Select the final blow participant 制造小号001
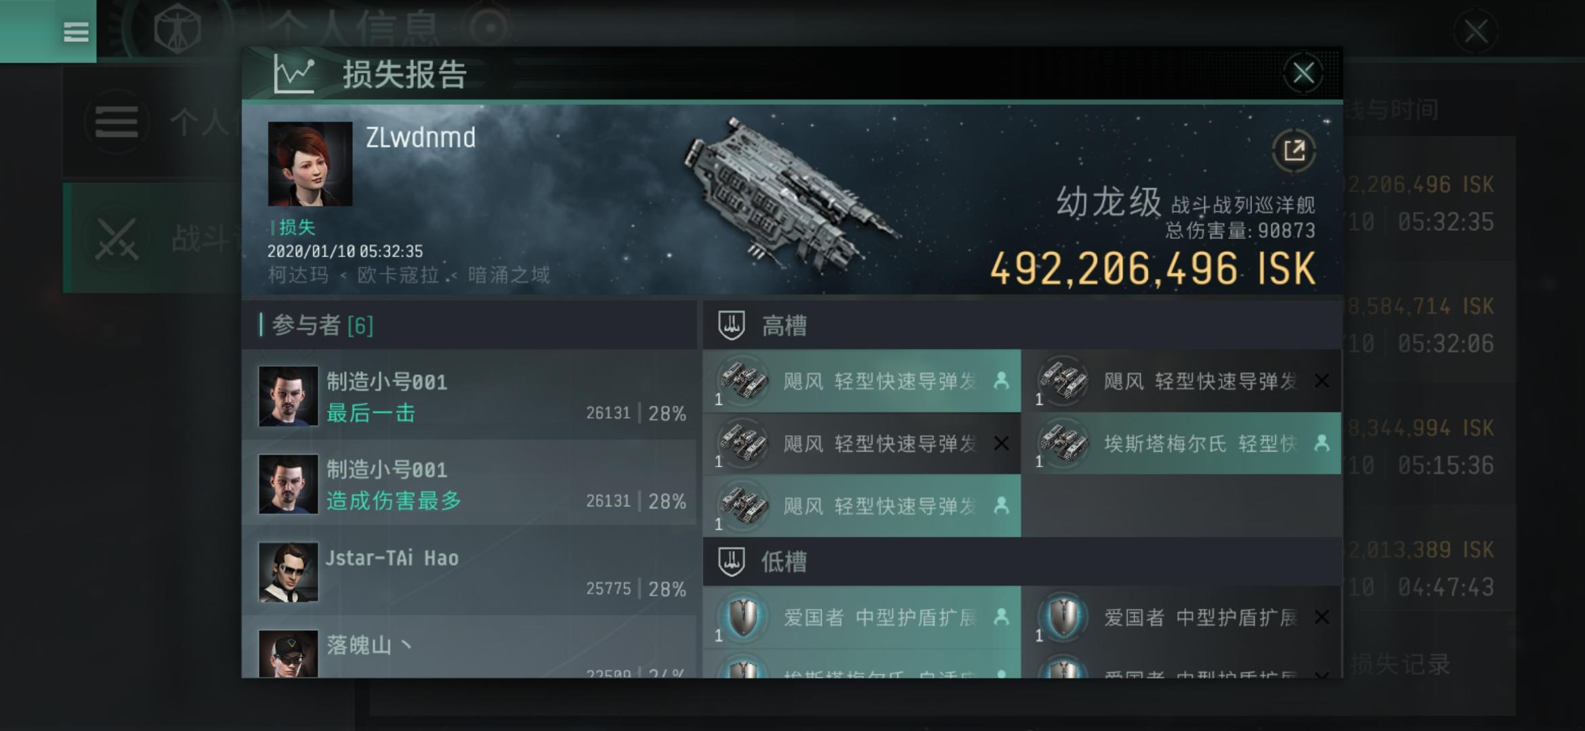Viewport: 1585px width, 731px height. 469,396
